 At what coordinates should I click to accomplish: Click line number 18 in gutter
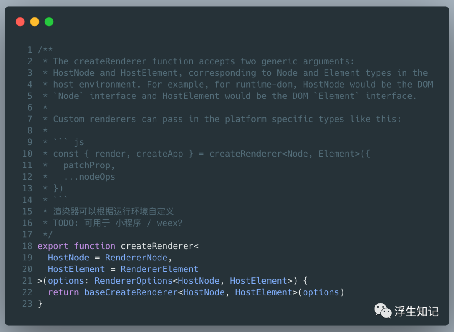pos(27,246)
